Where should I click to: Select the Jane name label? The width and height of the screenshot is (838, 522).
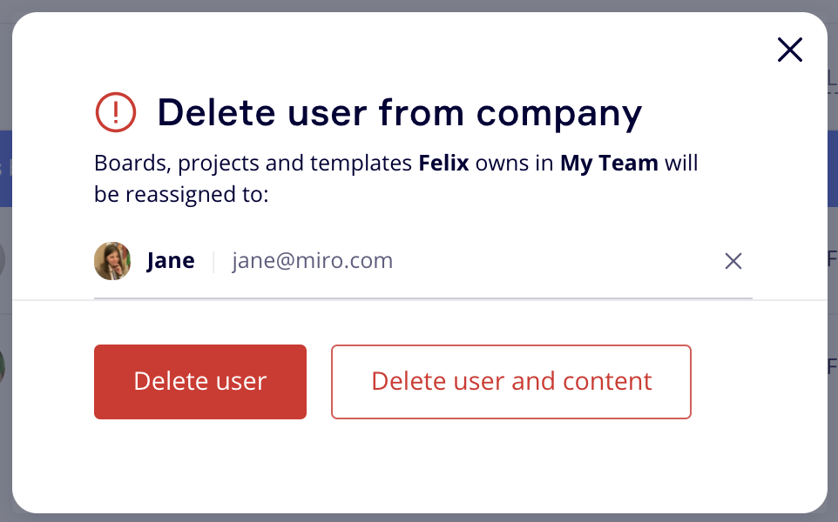pyautogui.click(x=171, y=261)
